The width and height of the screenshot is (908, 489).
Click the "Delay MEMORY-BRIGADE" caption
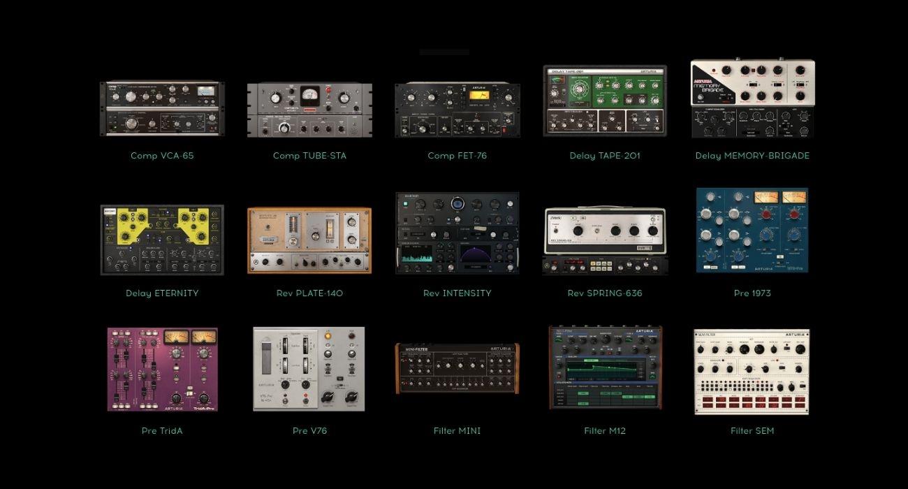[x=752, y=156]
